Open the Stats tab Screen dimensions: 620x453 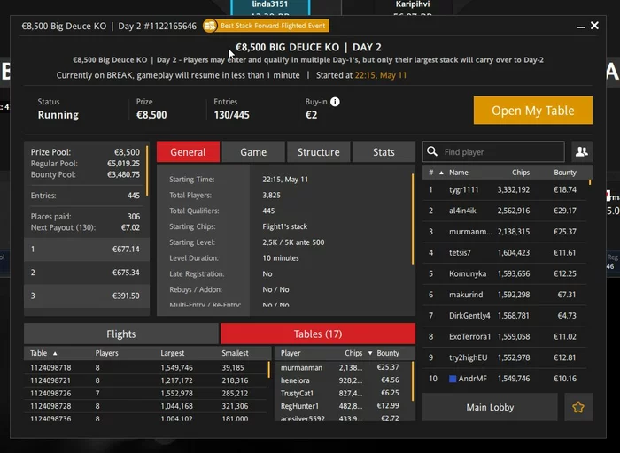[x=384, y=152]
